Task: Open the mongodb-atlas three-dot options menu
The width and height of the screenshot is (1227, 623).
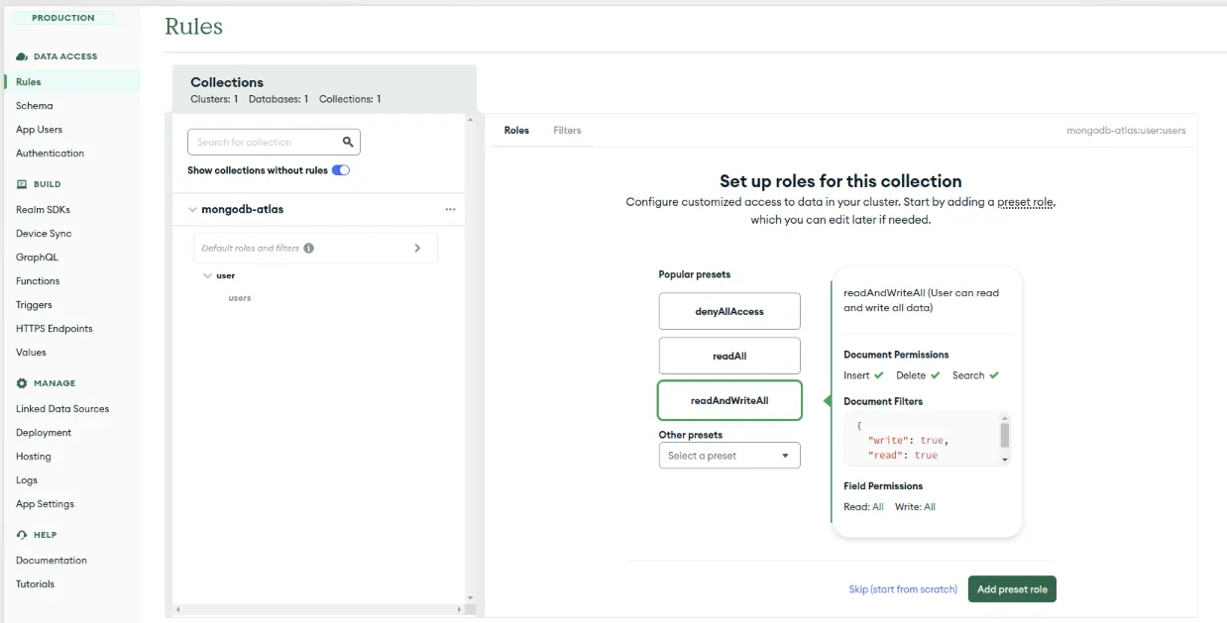Action: point(450,210)
